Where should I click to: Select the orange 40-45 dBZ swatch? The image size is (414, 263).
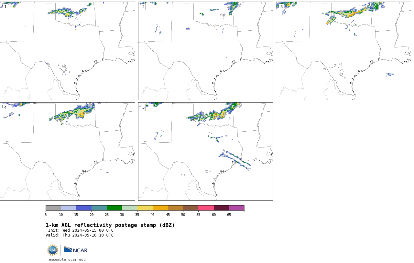tap(160, 208)
